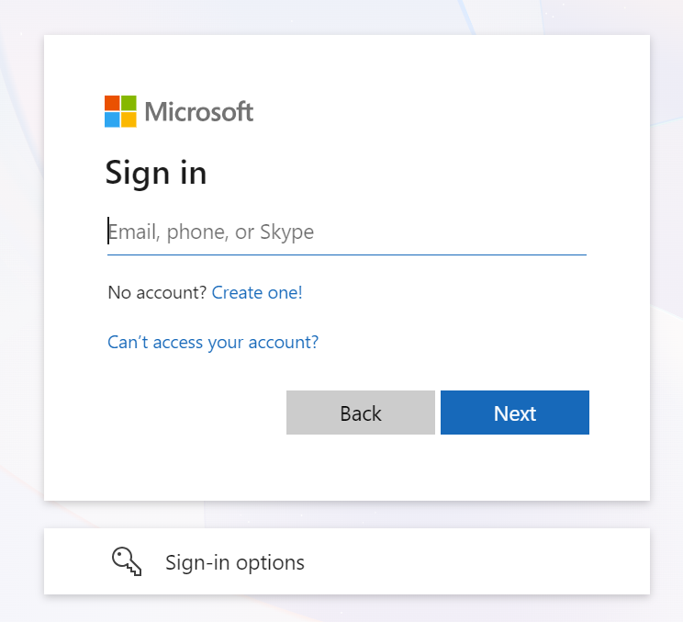This screenshot has height=622, width=683.
Task: Click blank space below the Back button
Action: 361,468
